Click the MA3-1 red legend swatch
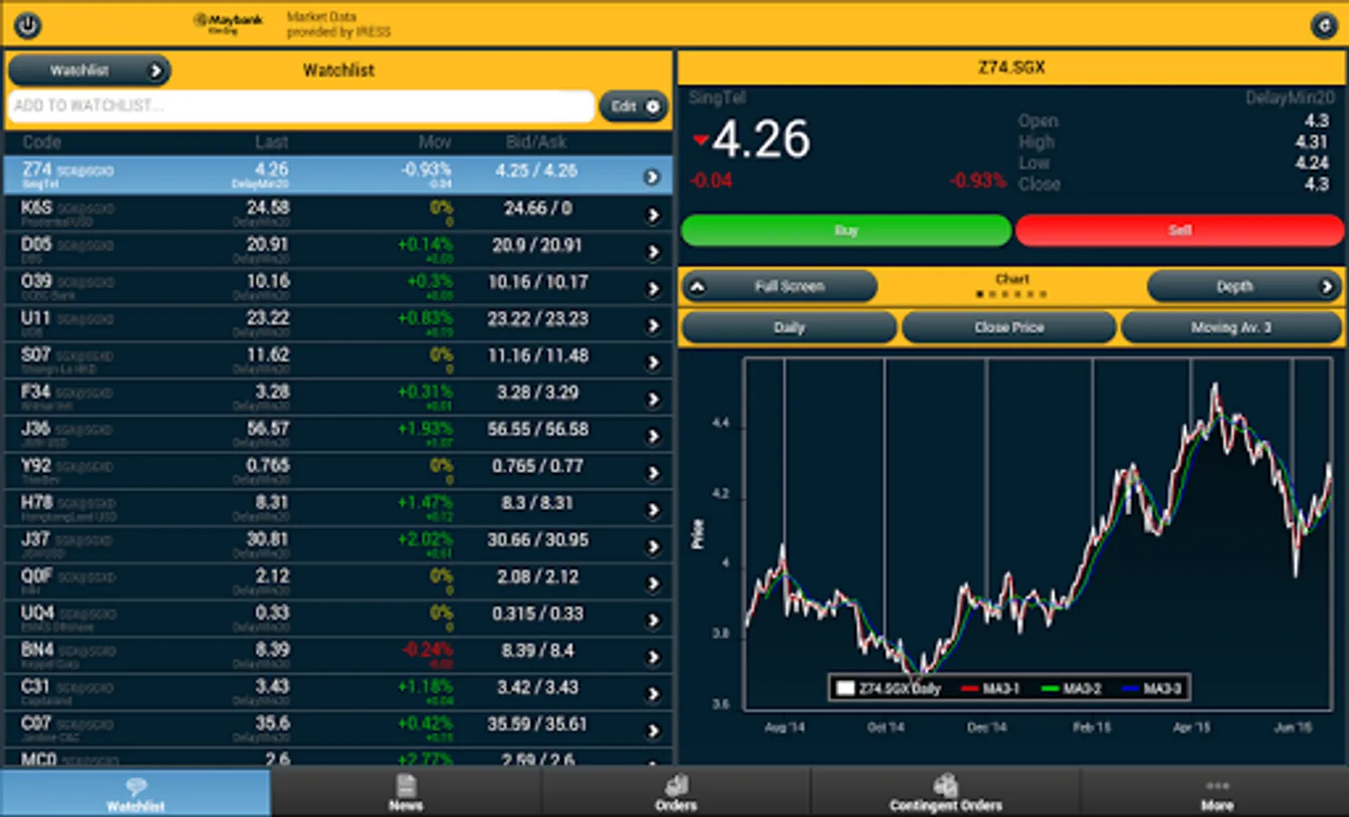 (x=970, y=688)
